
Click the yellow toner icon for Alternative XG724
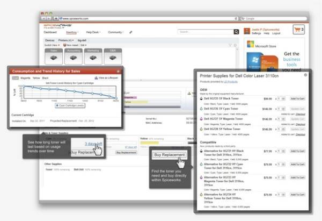coord(201,195)
